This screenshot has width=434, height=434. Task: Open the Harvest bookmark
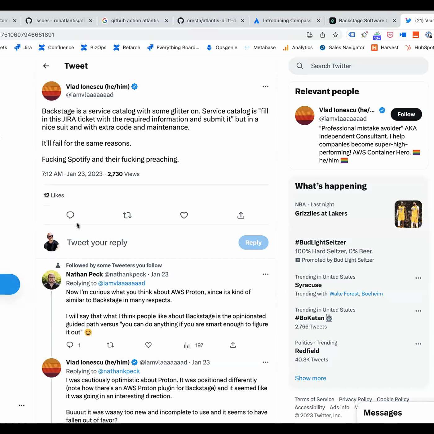point(385,47)
